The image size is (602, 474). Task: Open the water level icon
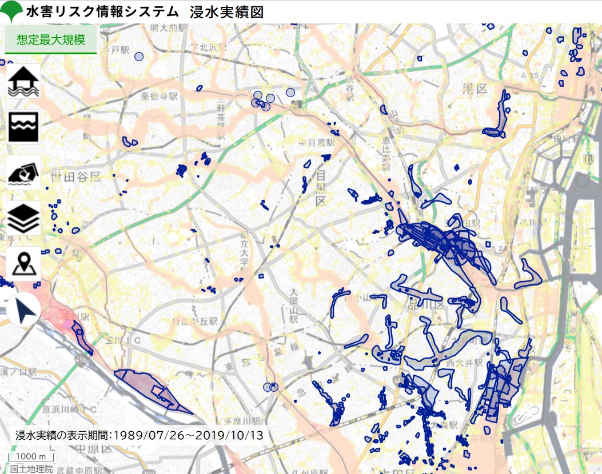(x=23, y=127)
